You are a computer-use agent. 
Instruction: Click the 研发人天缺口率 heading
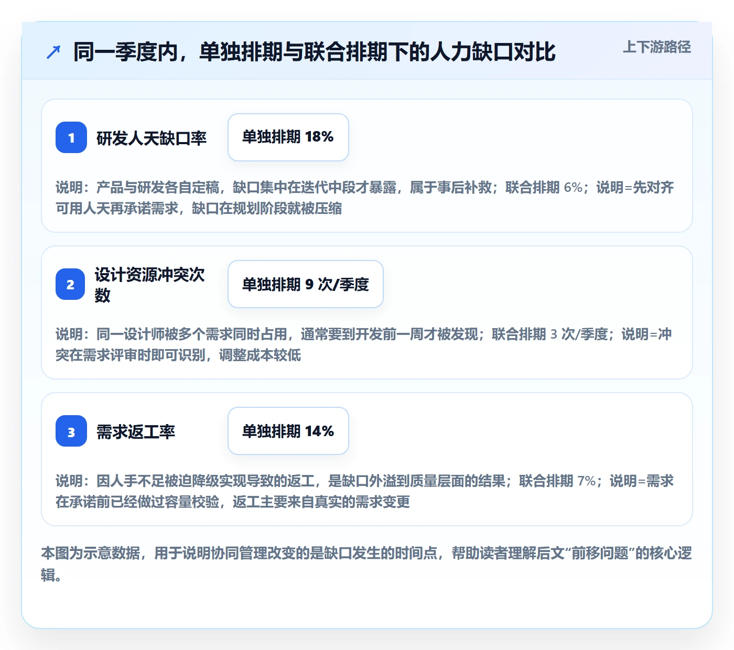(x=152, y=138)
